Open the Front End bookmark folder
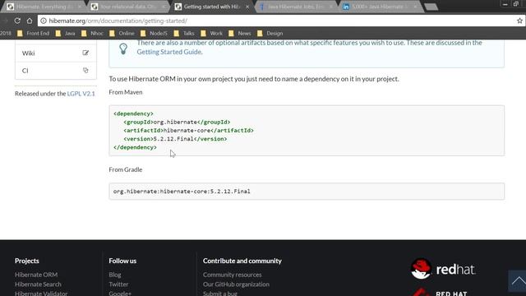Screen dimensions: 526x296 click(x=33, y=33)
